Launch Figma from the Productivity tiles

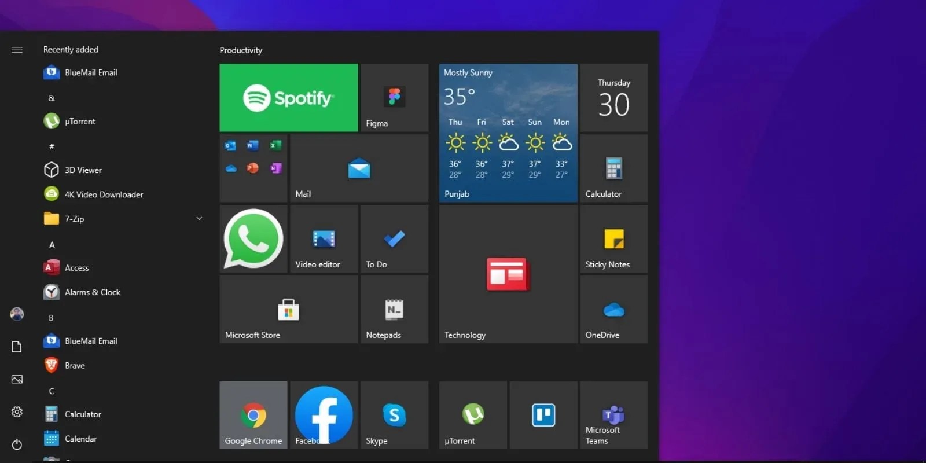(394, 98)
